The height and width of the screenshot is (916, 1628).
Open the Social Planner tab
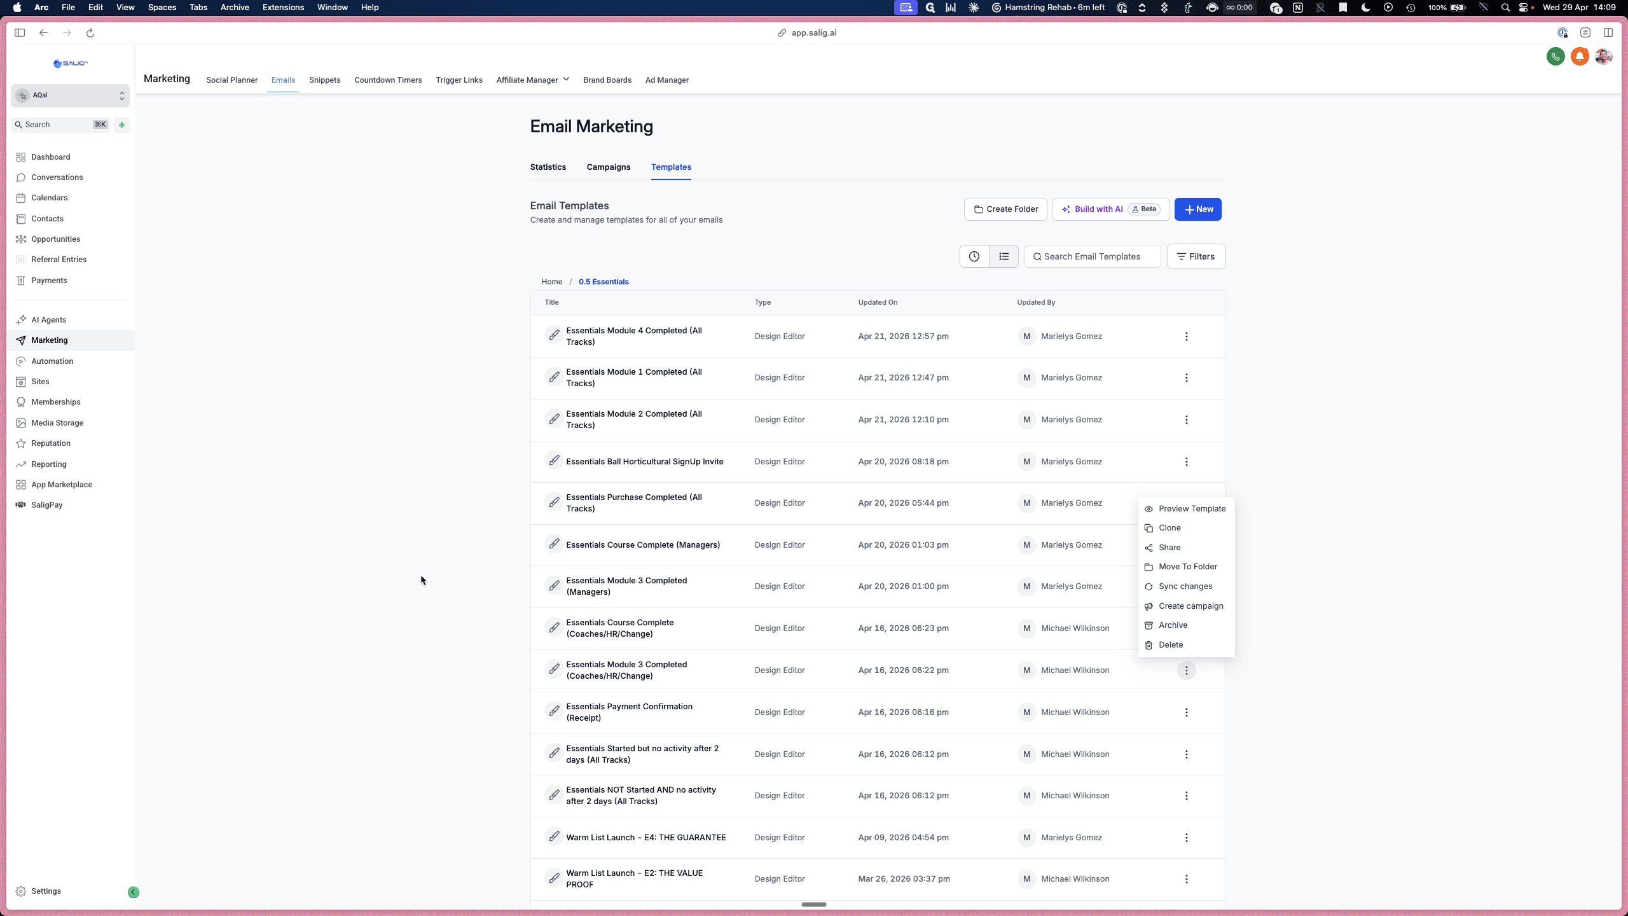click(x=231, y=80)
